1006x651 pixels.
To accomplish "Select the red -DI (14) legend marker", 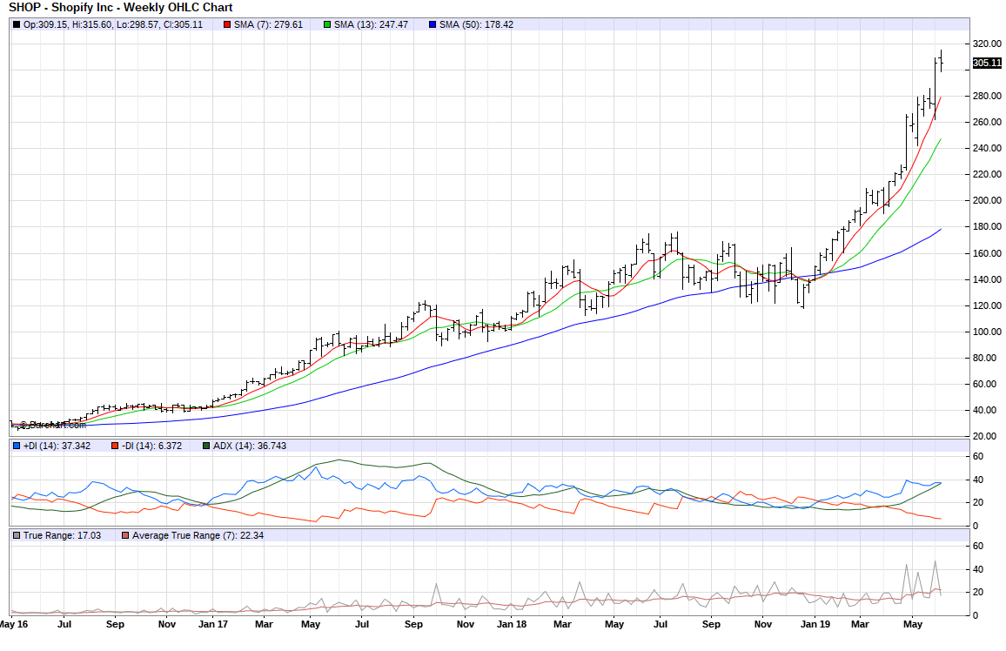I will [x=114, y=446].
